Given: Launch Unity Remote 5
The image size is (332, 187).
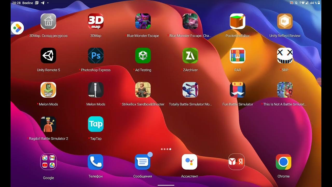Looking at the screenshot, I should pos(48,55).
